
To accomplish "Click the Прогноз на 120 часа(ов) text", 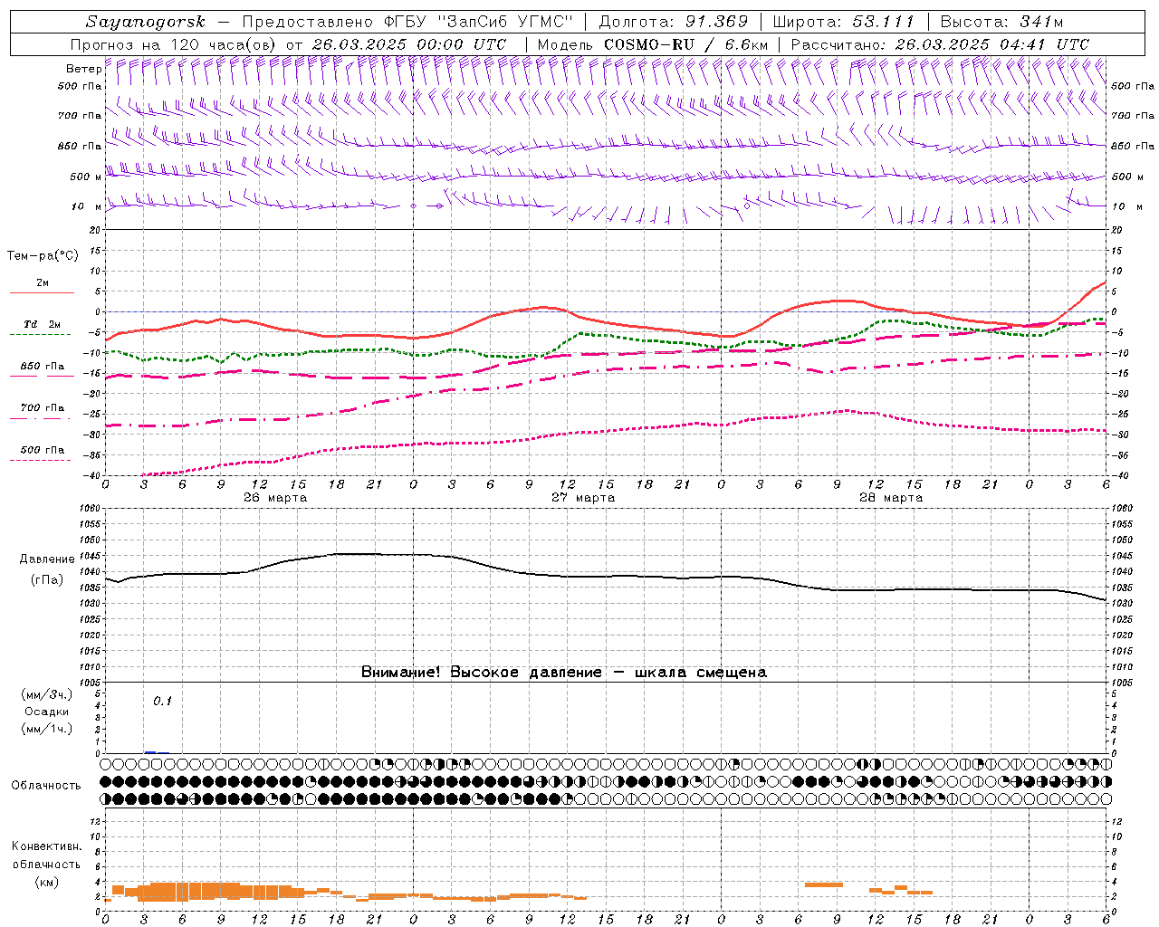I will pos(175,44).
